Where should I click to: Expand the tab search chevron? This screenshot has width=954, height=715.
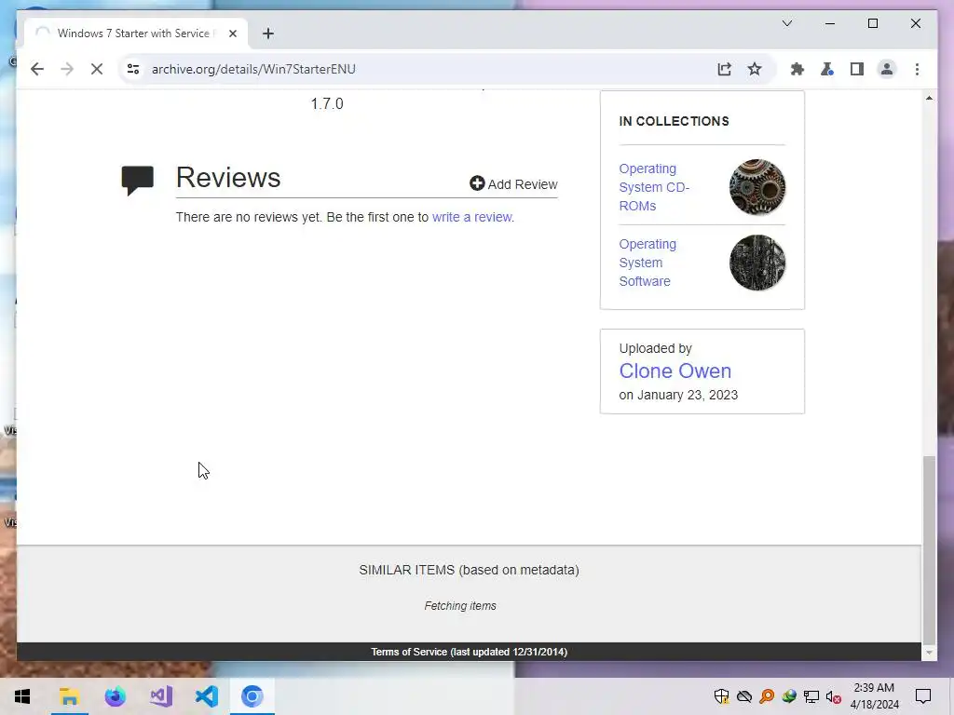(x=786, y=23)
